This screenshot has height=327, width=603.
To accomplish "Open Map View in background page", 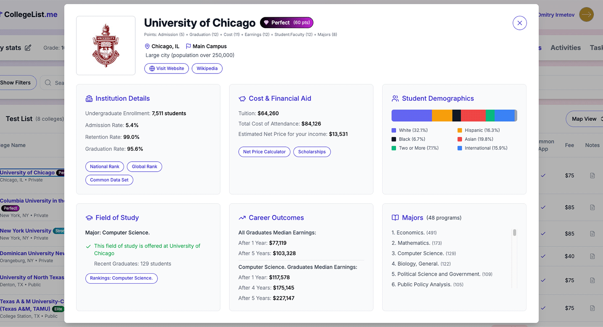I will click(x=584, y=119).
